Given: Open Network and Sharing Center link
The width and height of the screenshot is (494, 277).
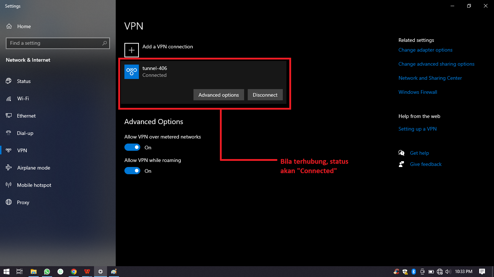Looking at the screenshot, I should (x=430, y=78).
